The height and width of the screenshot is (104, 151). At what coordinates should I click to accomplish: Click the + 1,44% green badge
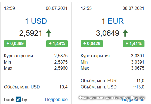[x=57, y=44]
